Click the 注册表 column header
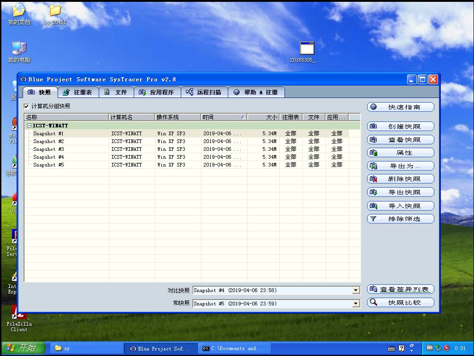The height and width of the screenshot is (356, 474). pyautogui.click(x=291, y=117)
